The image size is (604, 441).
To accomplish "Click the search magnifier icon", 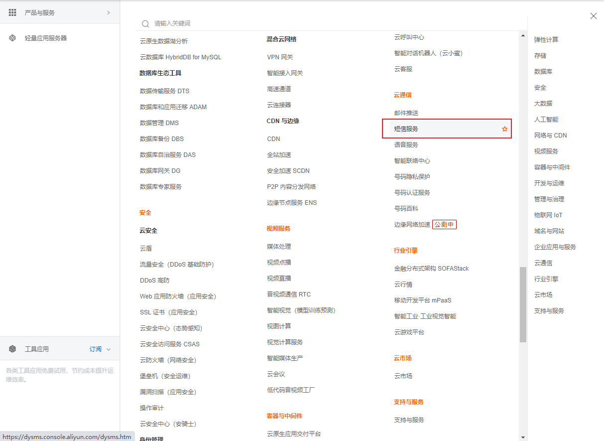I will [145, 23].
